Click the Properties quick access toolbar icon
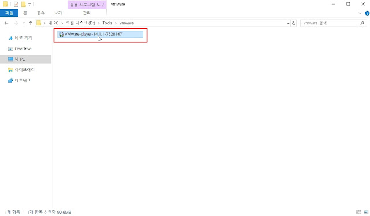Viewport: 370px width, 216px height. click(x=16, y=4)
